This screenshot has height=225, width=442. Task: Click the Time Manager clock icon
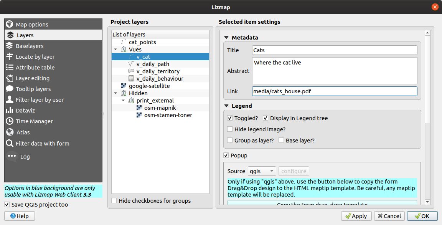[10, 121]
